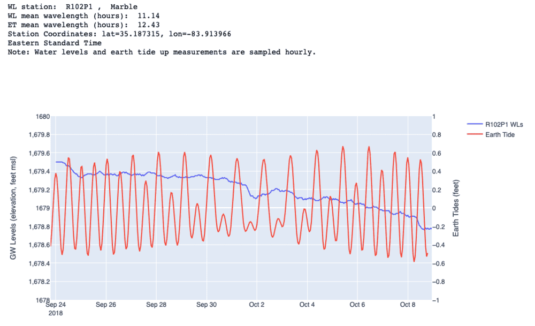Click the 2018 year label under Sep 24
This screenshot has height=326, width=535.
[x=56, y=313]
